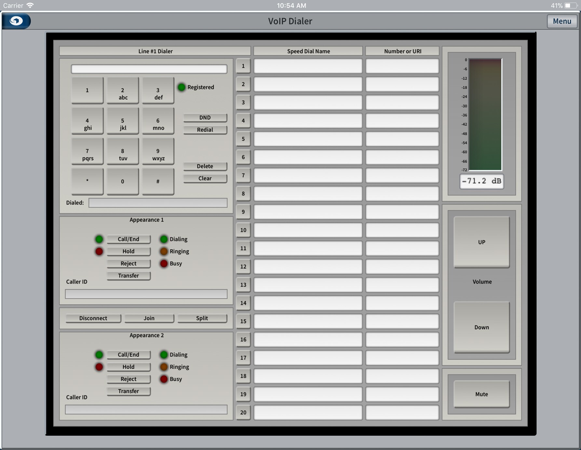Click Appearance 1 green Call/End indicator light

pos(99,239)
